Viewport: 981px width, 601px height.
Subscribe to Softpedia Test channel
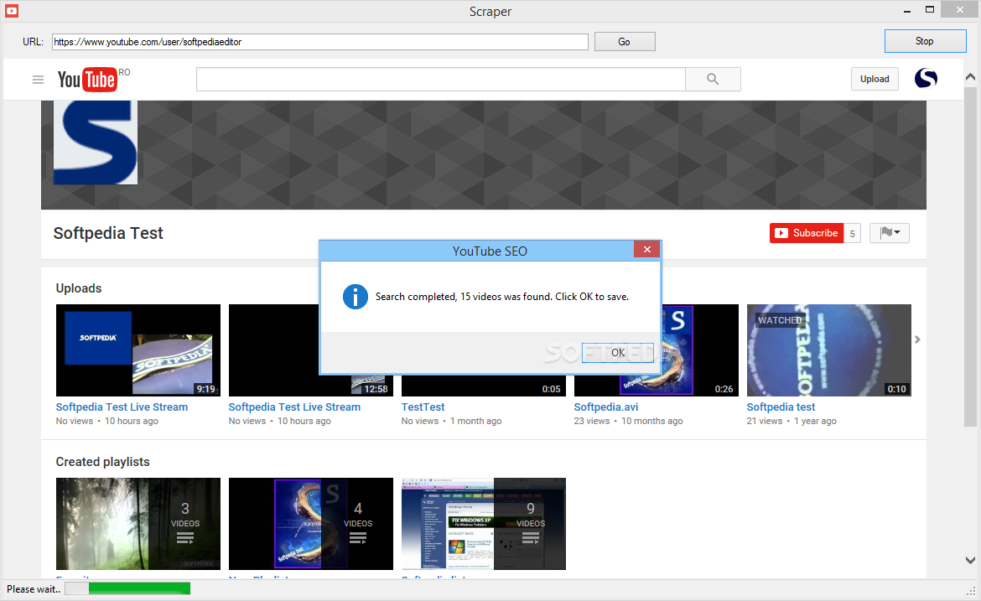(x=807, y=233)
